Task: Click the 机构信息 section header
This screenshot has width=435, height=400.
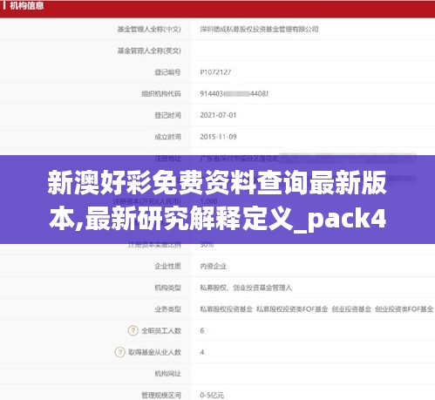Action: pyautogui.click(x=26, y=5)
